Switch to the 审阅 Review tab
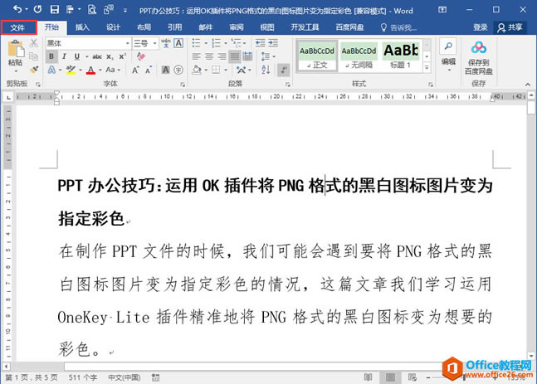Viewport: 537px width, 384px height. point(237,27)
